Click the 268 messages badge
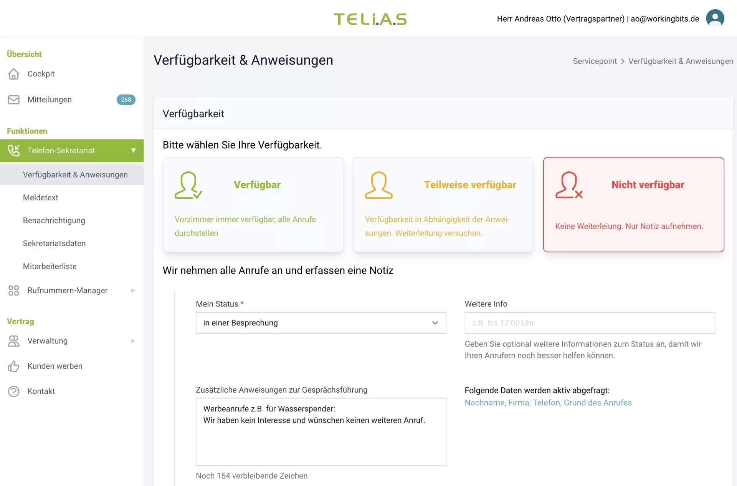Screen dimensions: 737x486 126,100
